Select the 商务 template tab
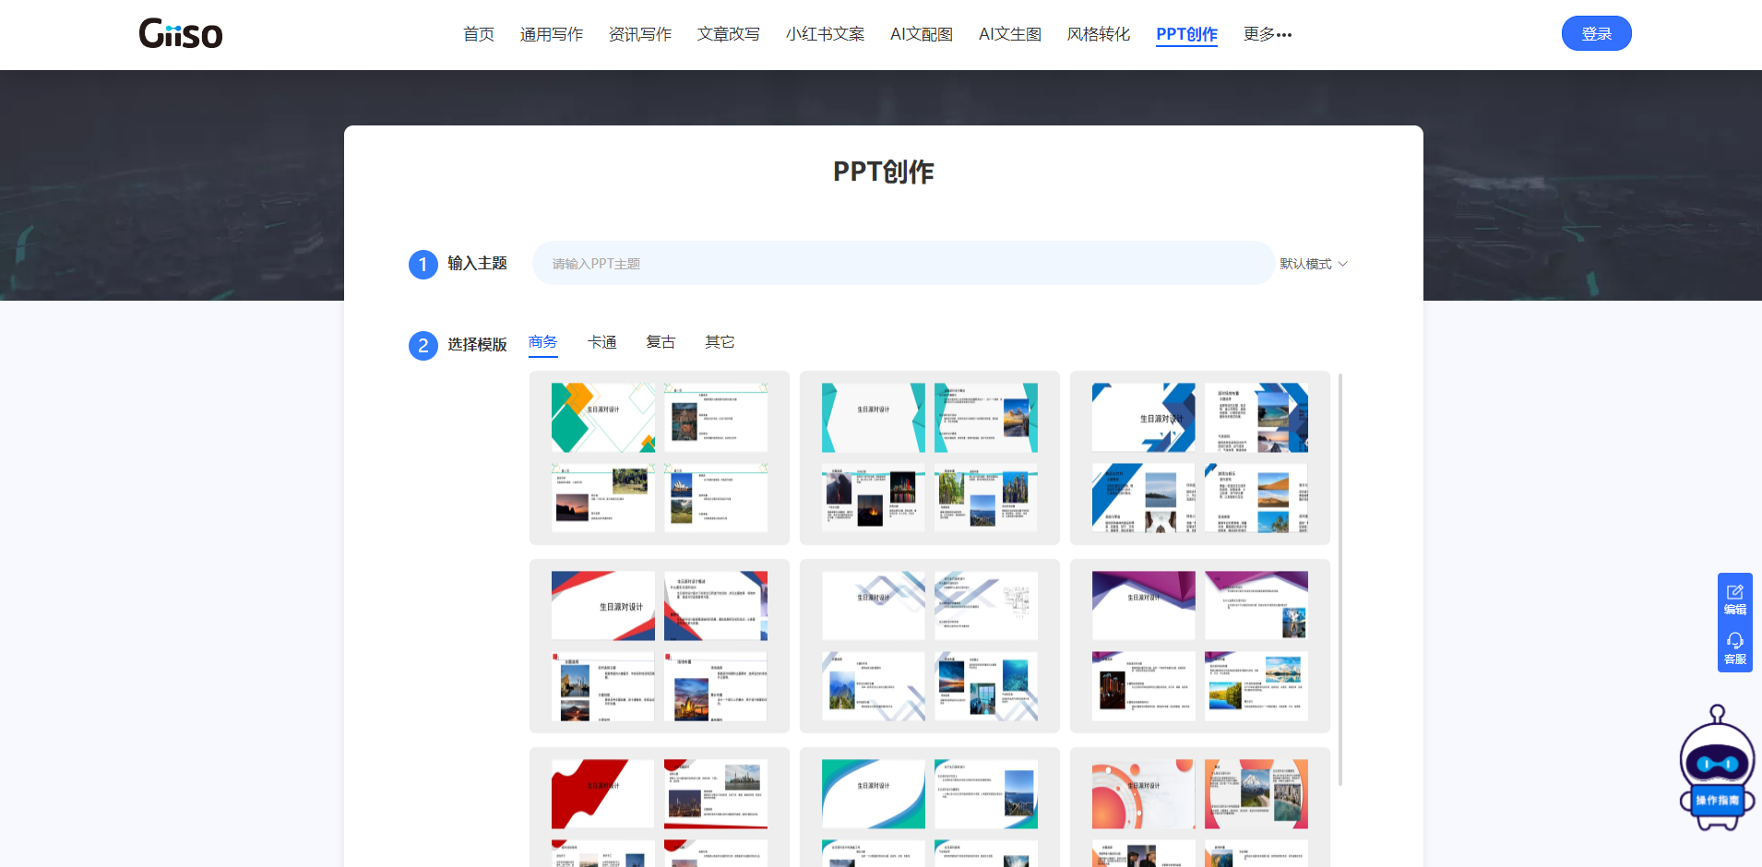This screenshot has width=1762, height=867. (542, 342)
